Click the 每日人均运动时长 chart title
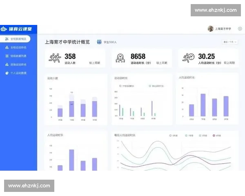 tap(125, 135)
